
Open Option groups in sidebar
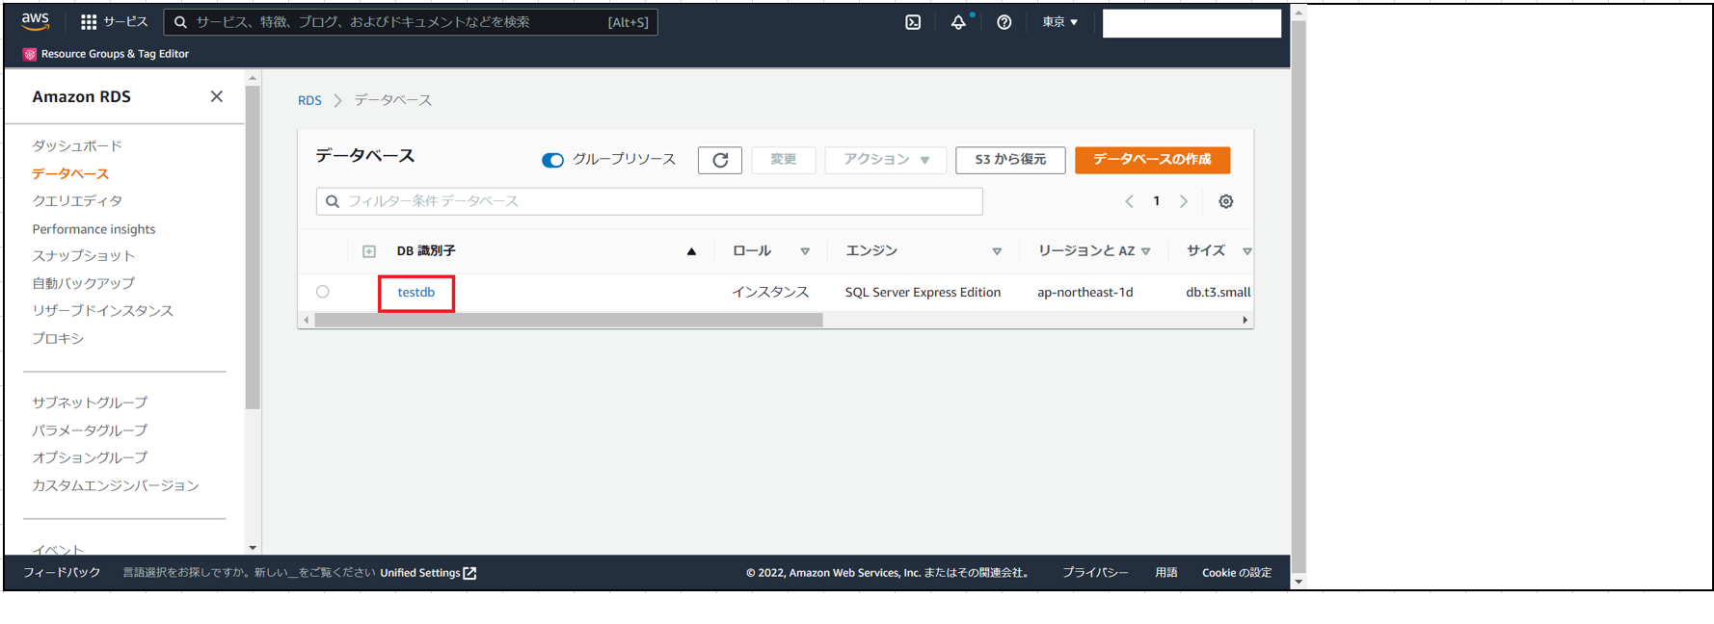coord(90,457)
